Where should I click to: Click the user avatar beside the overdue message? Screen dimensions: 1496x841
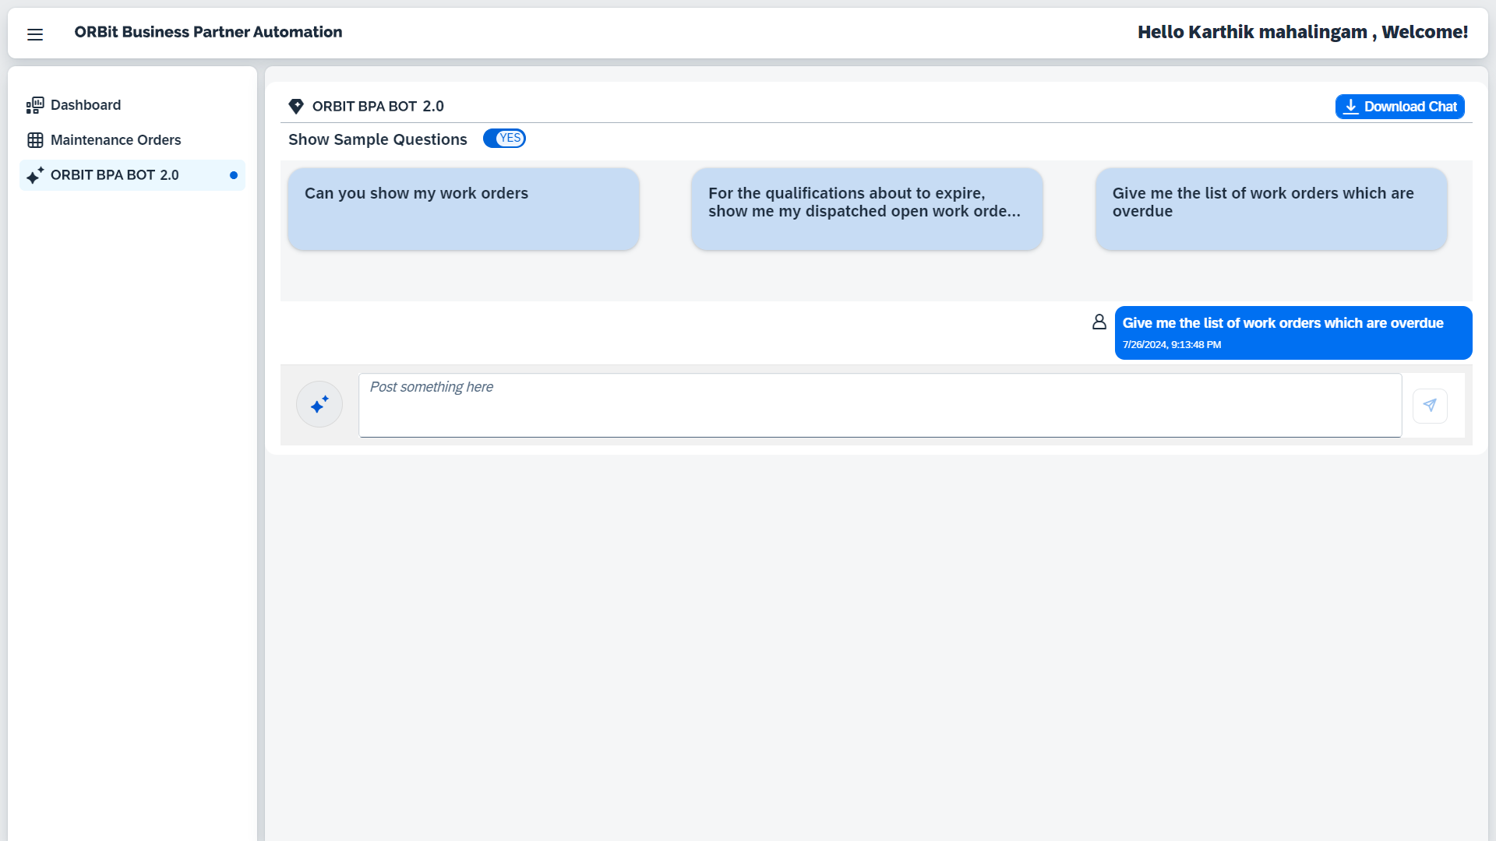[x=1099, y=322]
